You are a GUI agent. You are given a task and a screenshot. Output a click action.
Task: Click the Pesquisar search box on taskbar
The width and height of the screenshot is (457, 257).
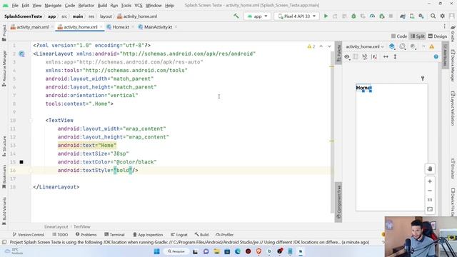tap(176, 251)
